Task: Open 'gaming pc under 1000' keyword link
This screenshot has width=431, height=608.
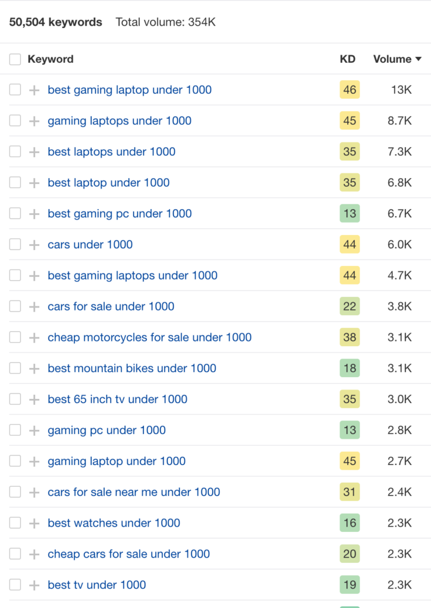Action: coord(107,430)
